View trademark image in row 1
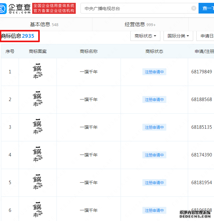214x221 pixels. (38, 71)
